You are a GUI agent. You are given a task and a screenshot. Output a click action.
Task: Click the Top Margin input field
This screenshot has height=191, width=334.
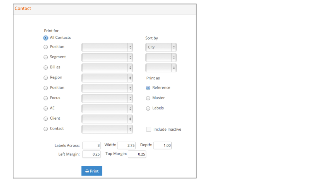[x=137, y=154]
